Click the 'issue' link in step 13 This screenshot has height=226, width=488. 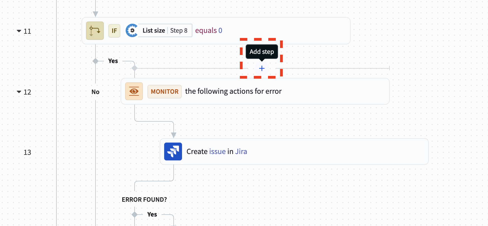point(217,152)
